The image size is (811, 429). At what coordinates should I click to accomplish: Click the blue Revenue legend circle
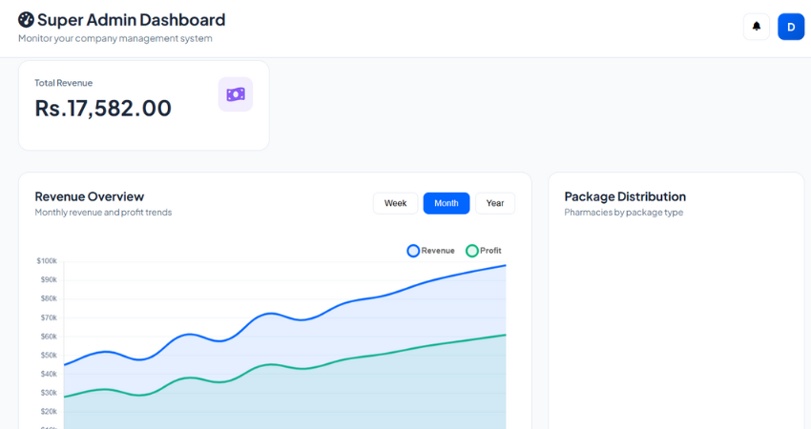coord(413,251)
